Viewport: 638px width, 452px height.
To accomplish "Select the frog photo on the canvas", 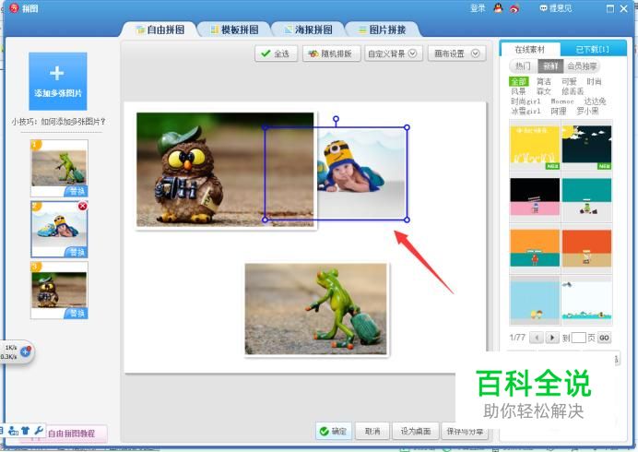I will 315,309.
